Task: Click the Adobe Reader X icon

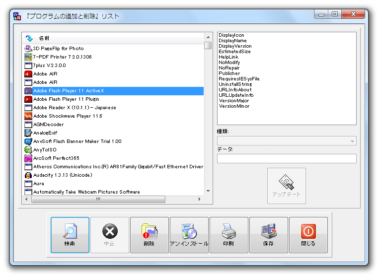Action: click(x=28, y=108)
